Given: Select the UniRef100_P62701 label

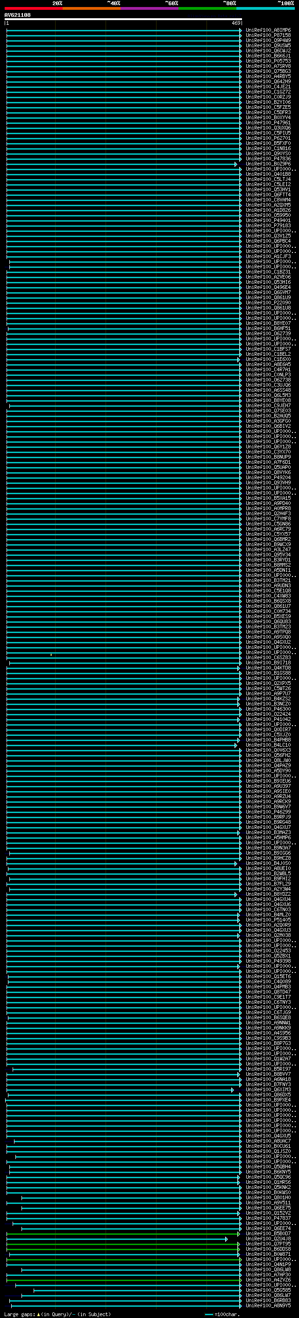Looking at the screenshot, I should pyautogui.click(x=268, y=138).
